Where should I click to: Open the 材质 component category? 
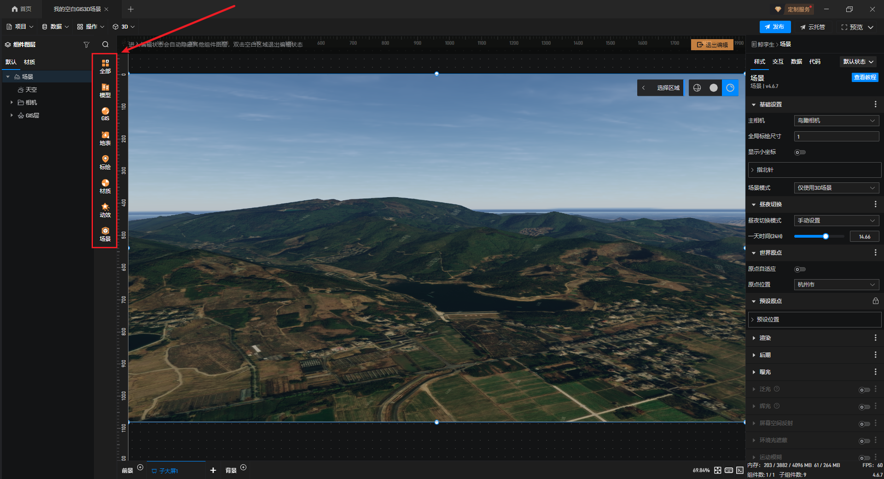(105, 186)
